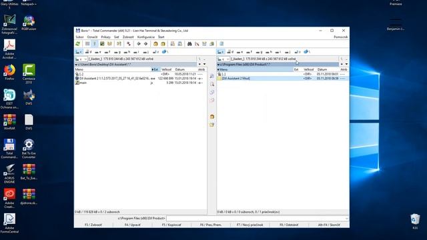Click F3 / Zobraziť button
Image resolution: width=427 pixels, height=240 pixels.
tap(93, 225)
